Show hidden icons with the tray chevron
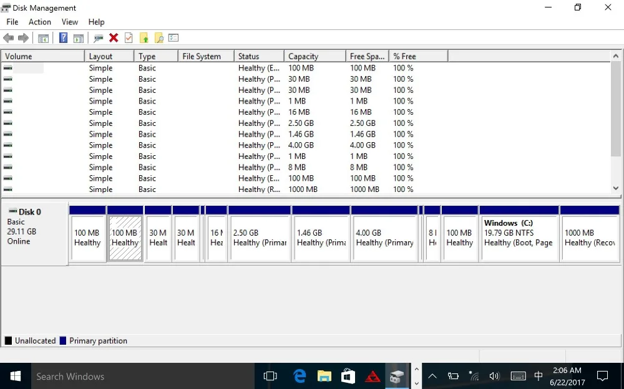Screen dimensions: 624x389 click(432, 376)
